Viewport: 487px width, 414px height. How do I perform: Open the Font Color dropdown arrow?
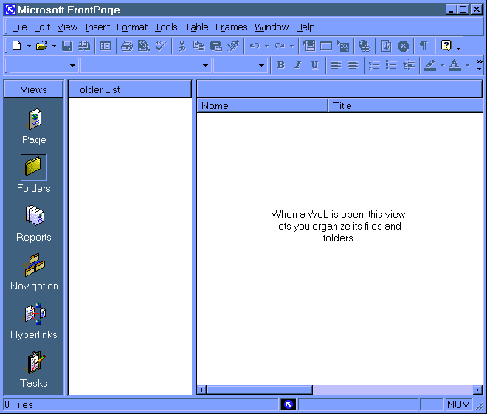coord(467,66)
